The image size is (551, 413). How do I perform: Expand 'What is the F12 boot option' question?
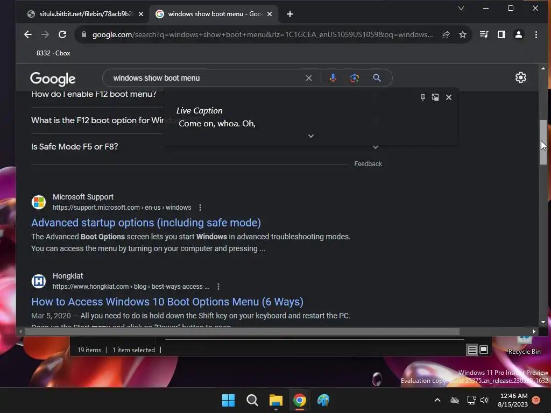tap(97, 120)
